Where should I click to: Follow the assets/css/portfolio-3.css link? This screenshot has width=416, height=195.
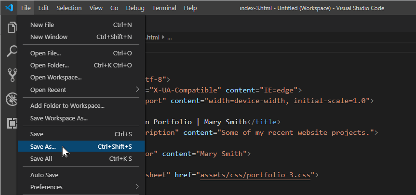[x=255, y=175]
